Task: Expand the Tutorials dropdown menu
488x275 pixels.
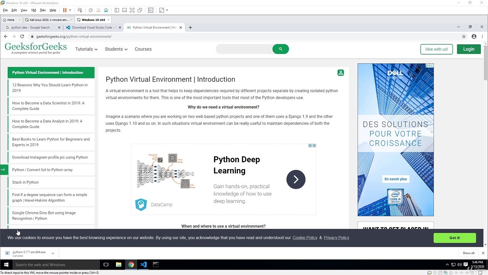Action: click(x=86, y=49)
